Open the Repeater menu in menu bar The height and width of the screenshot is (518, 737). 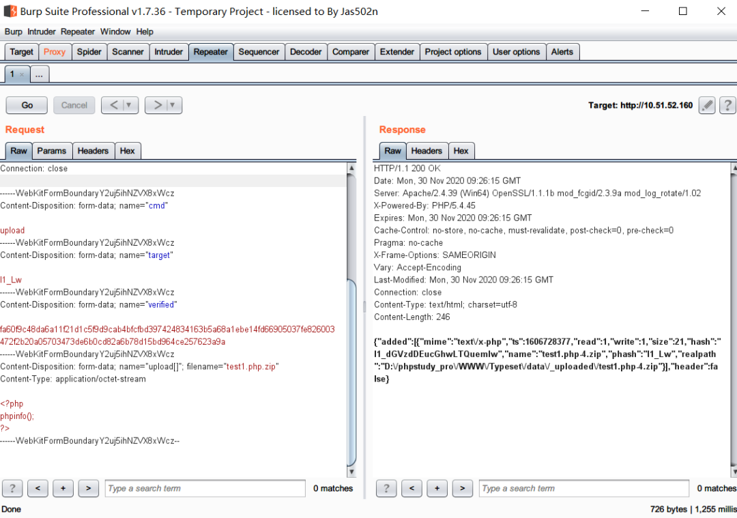coord(78,31)
